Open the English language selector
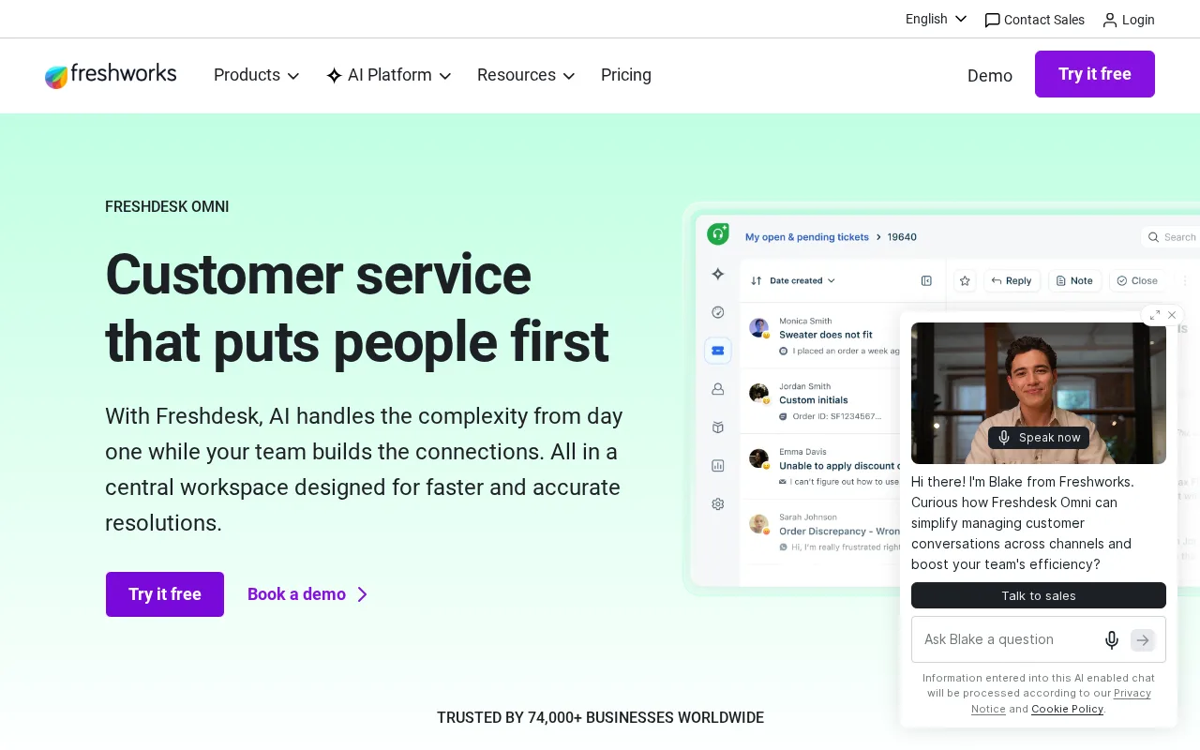Image resolution: width=1200 pixels, height=750 pixels. 936,19
